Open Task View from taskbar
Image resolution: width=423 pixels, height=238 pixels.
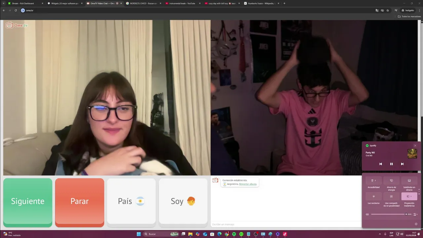[183, 234]
